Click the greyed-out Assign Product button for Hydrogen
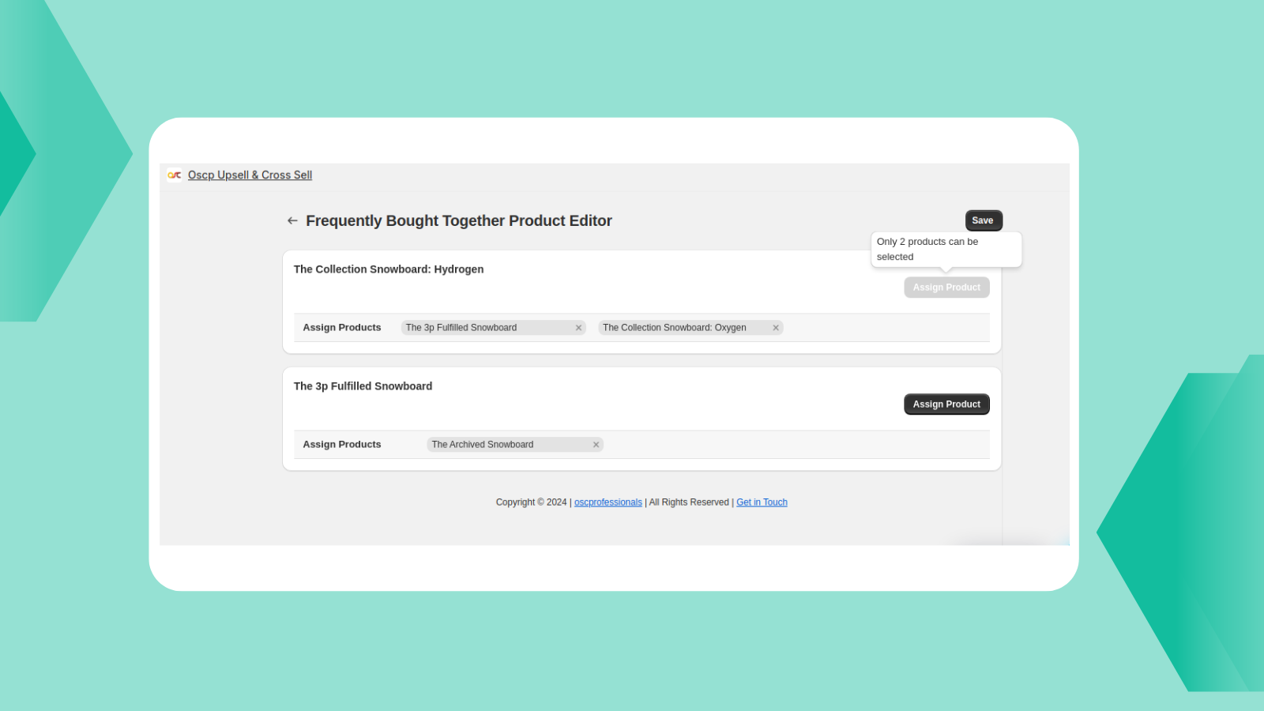1264x711 pixels. click(x=946, y=288)
